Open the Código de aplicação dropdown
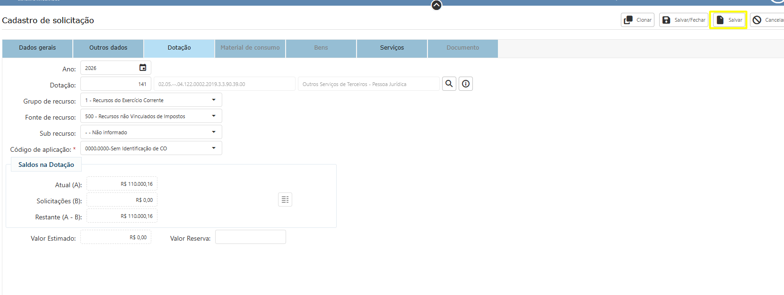Image resolution: width=784 pixels, height=295 pixels. 214,148
